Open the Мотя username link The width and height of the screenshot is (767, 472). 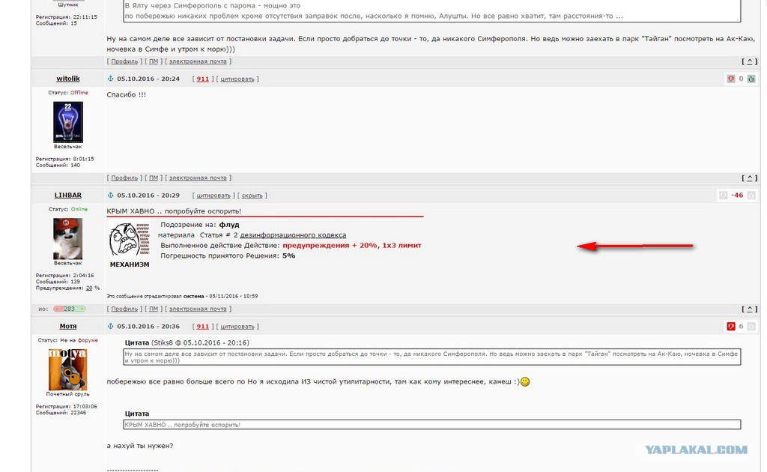pyautogui.click(x=68, y=326)
